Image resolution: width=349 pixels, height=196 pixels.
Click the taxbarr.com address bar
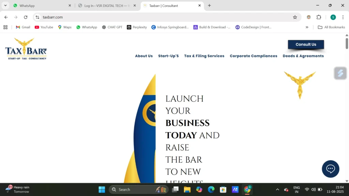point(164,17)
